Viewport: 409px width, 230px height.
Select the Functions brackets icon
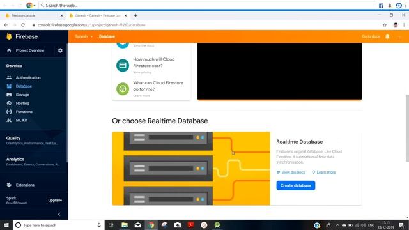(x=9, y=112)
